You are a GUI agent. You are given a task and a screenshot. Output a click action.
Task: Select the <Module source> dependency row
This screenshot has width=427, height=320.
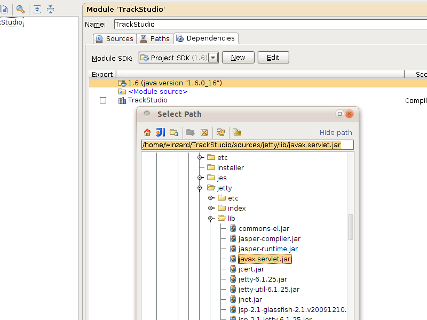[x=258, y=92]
